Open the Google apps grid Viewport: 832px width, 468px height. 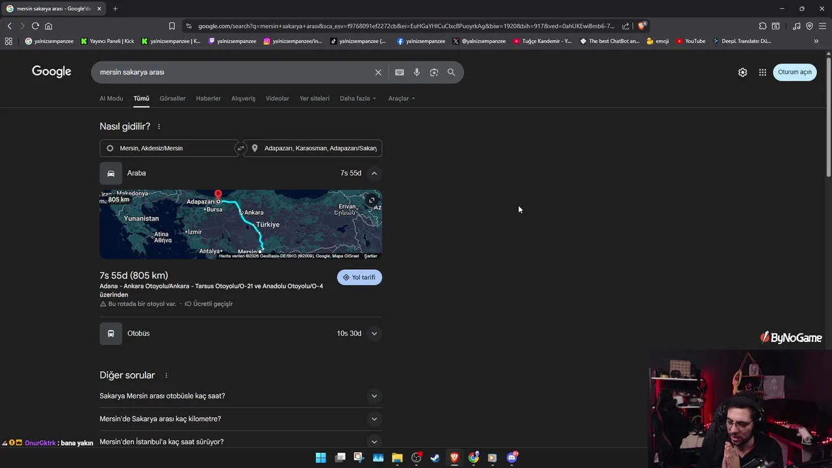click(762, 72)
